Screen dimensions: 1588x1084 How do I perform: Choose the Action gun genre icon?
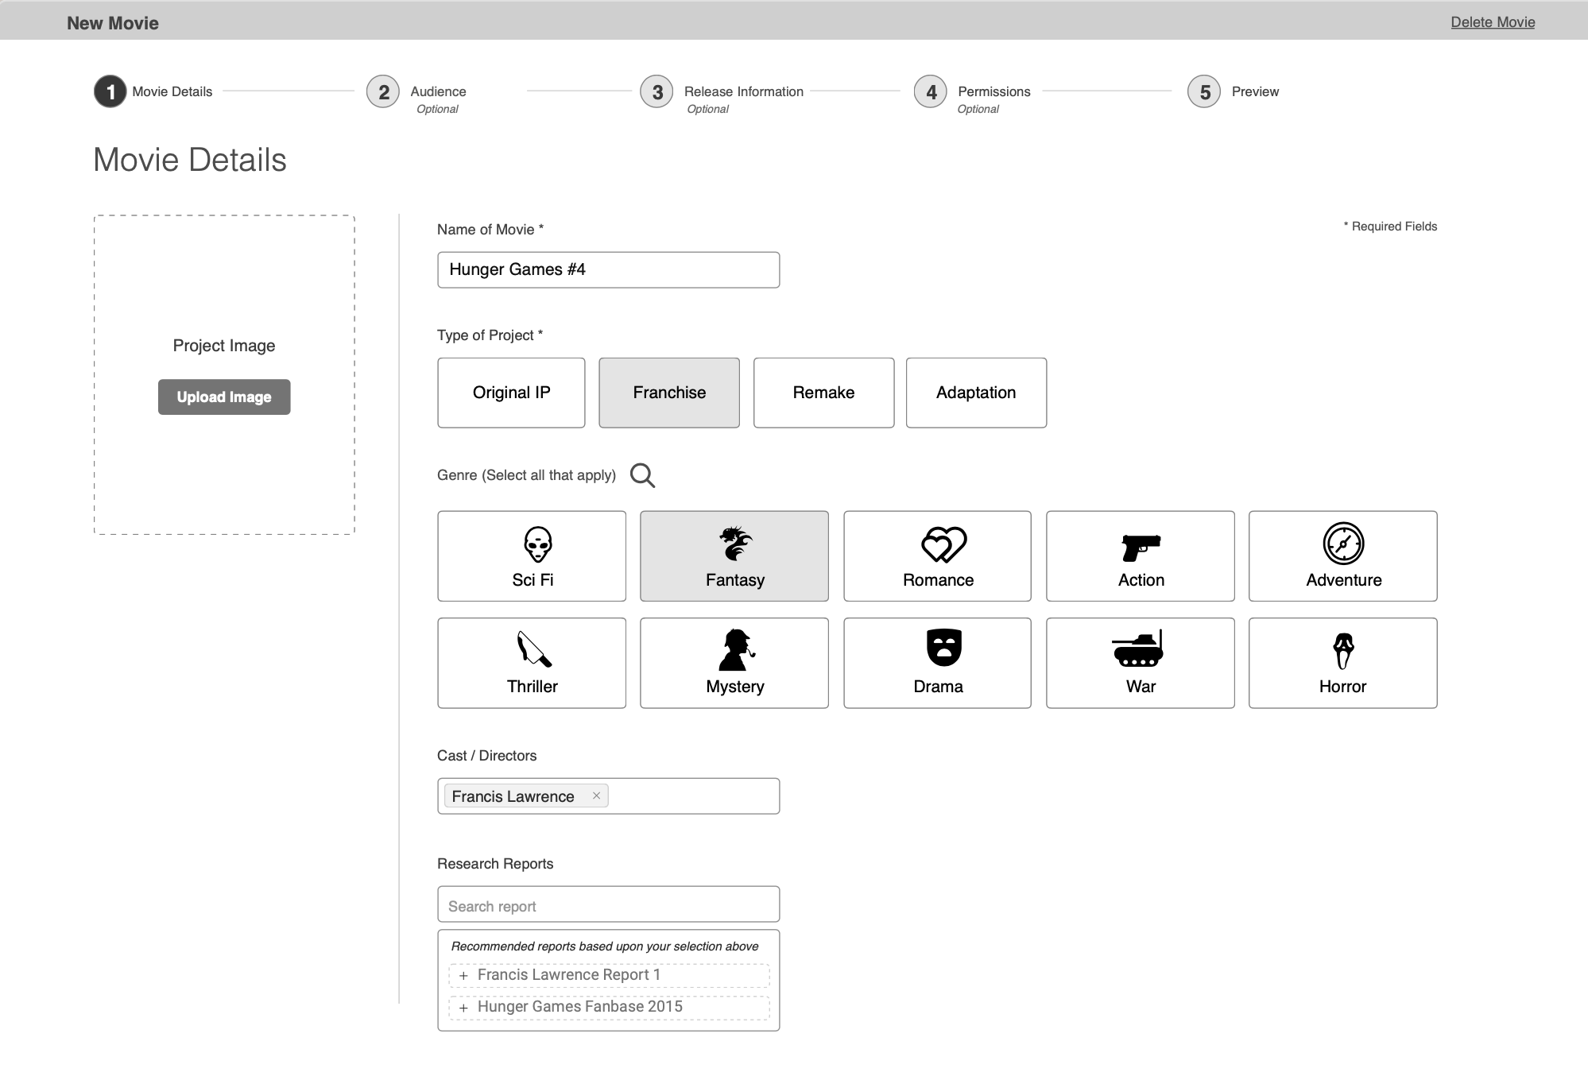pos(1141,547)
